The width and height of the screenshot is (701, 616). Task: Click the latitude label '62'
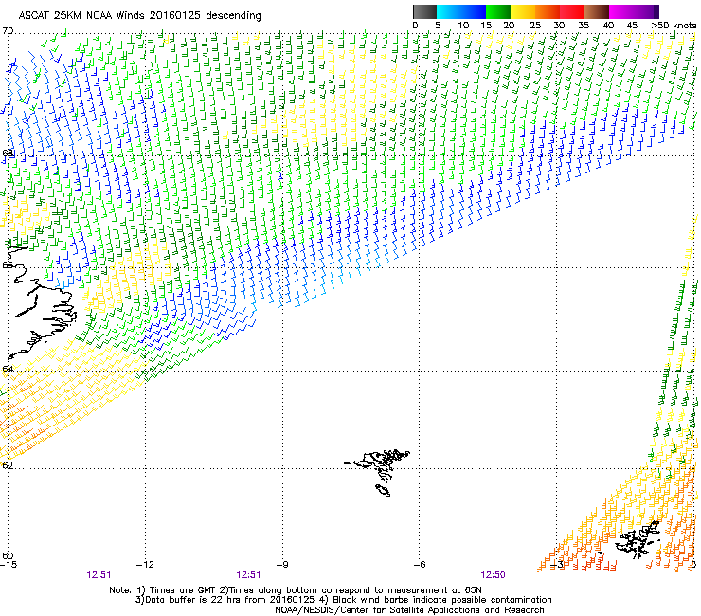click(x=8, y=465)
